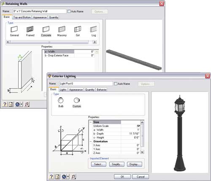Click the Cancel button

[141, 177]
